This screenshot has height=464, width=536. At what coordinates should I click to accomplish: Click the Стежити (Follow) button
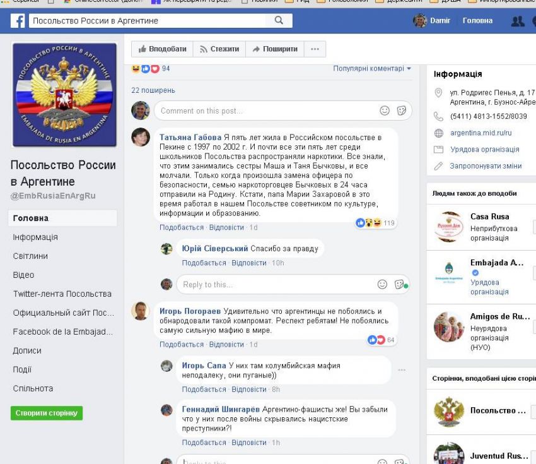click(219, 49)
